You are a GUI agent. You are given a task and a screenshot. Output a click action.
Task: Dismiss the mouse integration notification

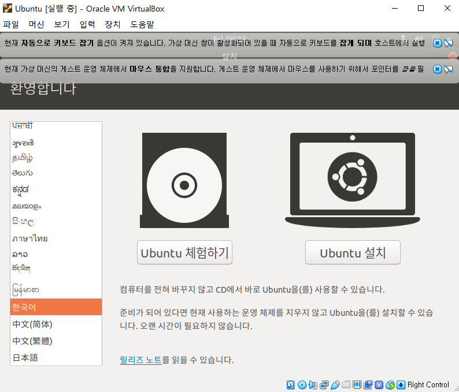pyautogui.click(x=437, y=69)
